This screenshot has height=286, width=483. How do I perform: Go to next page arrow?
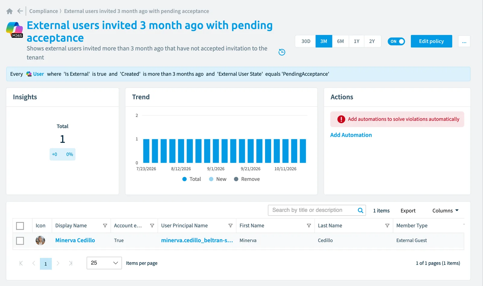(58, 263)
